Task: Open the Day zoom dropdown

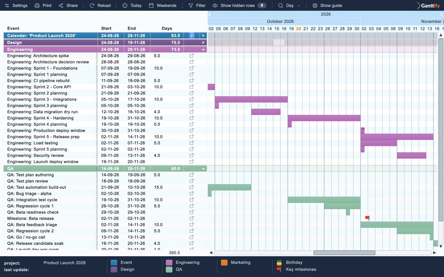Action: tap(289, 6)
